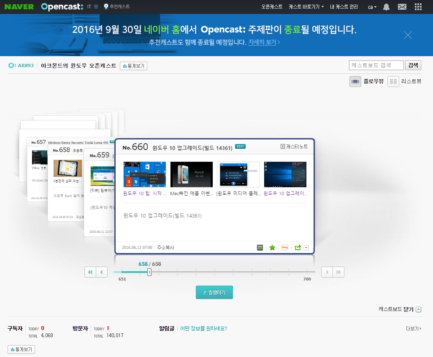Open 캐스터노트 on card No.660

tap(294, 147)
